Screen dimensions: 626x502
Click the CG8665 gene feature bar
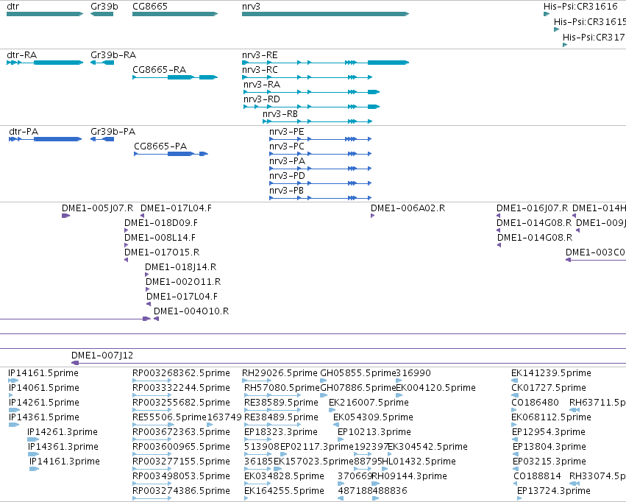pos(175,14)
